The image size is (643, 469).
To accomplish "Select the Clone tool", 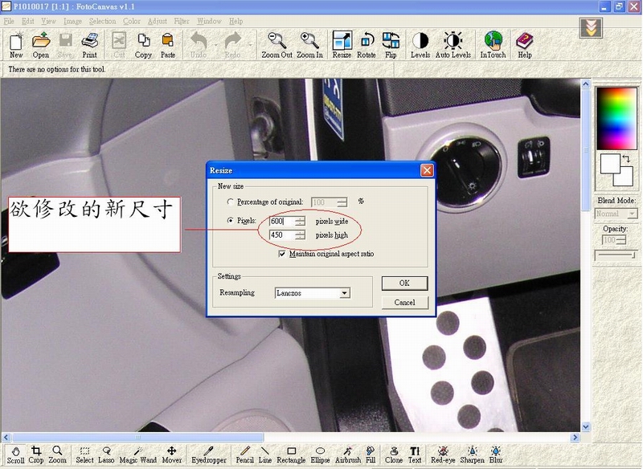I will point(394,455).
